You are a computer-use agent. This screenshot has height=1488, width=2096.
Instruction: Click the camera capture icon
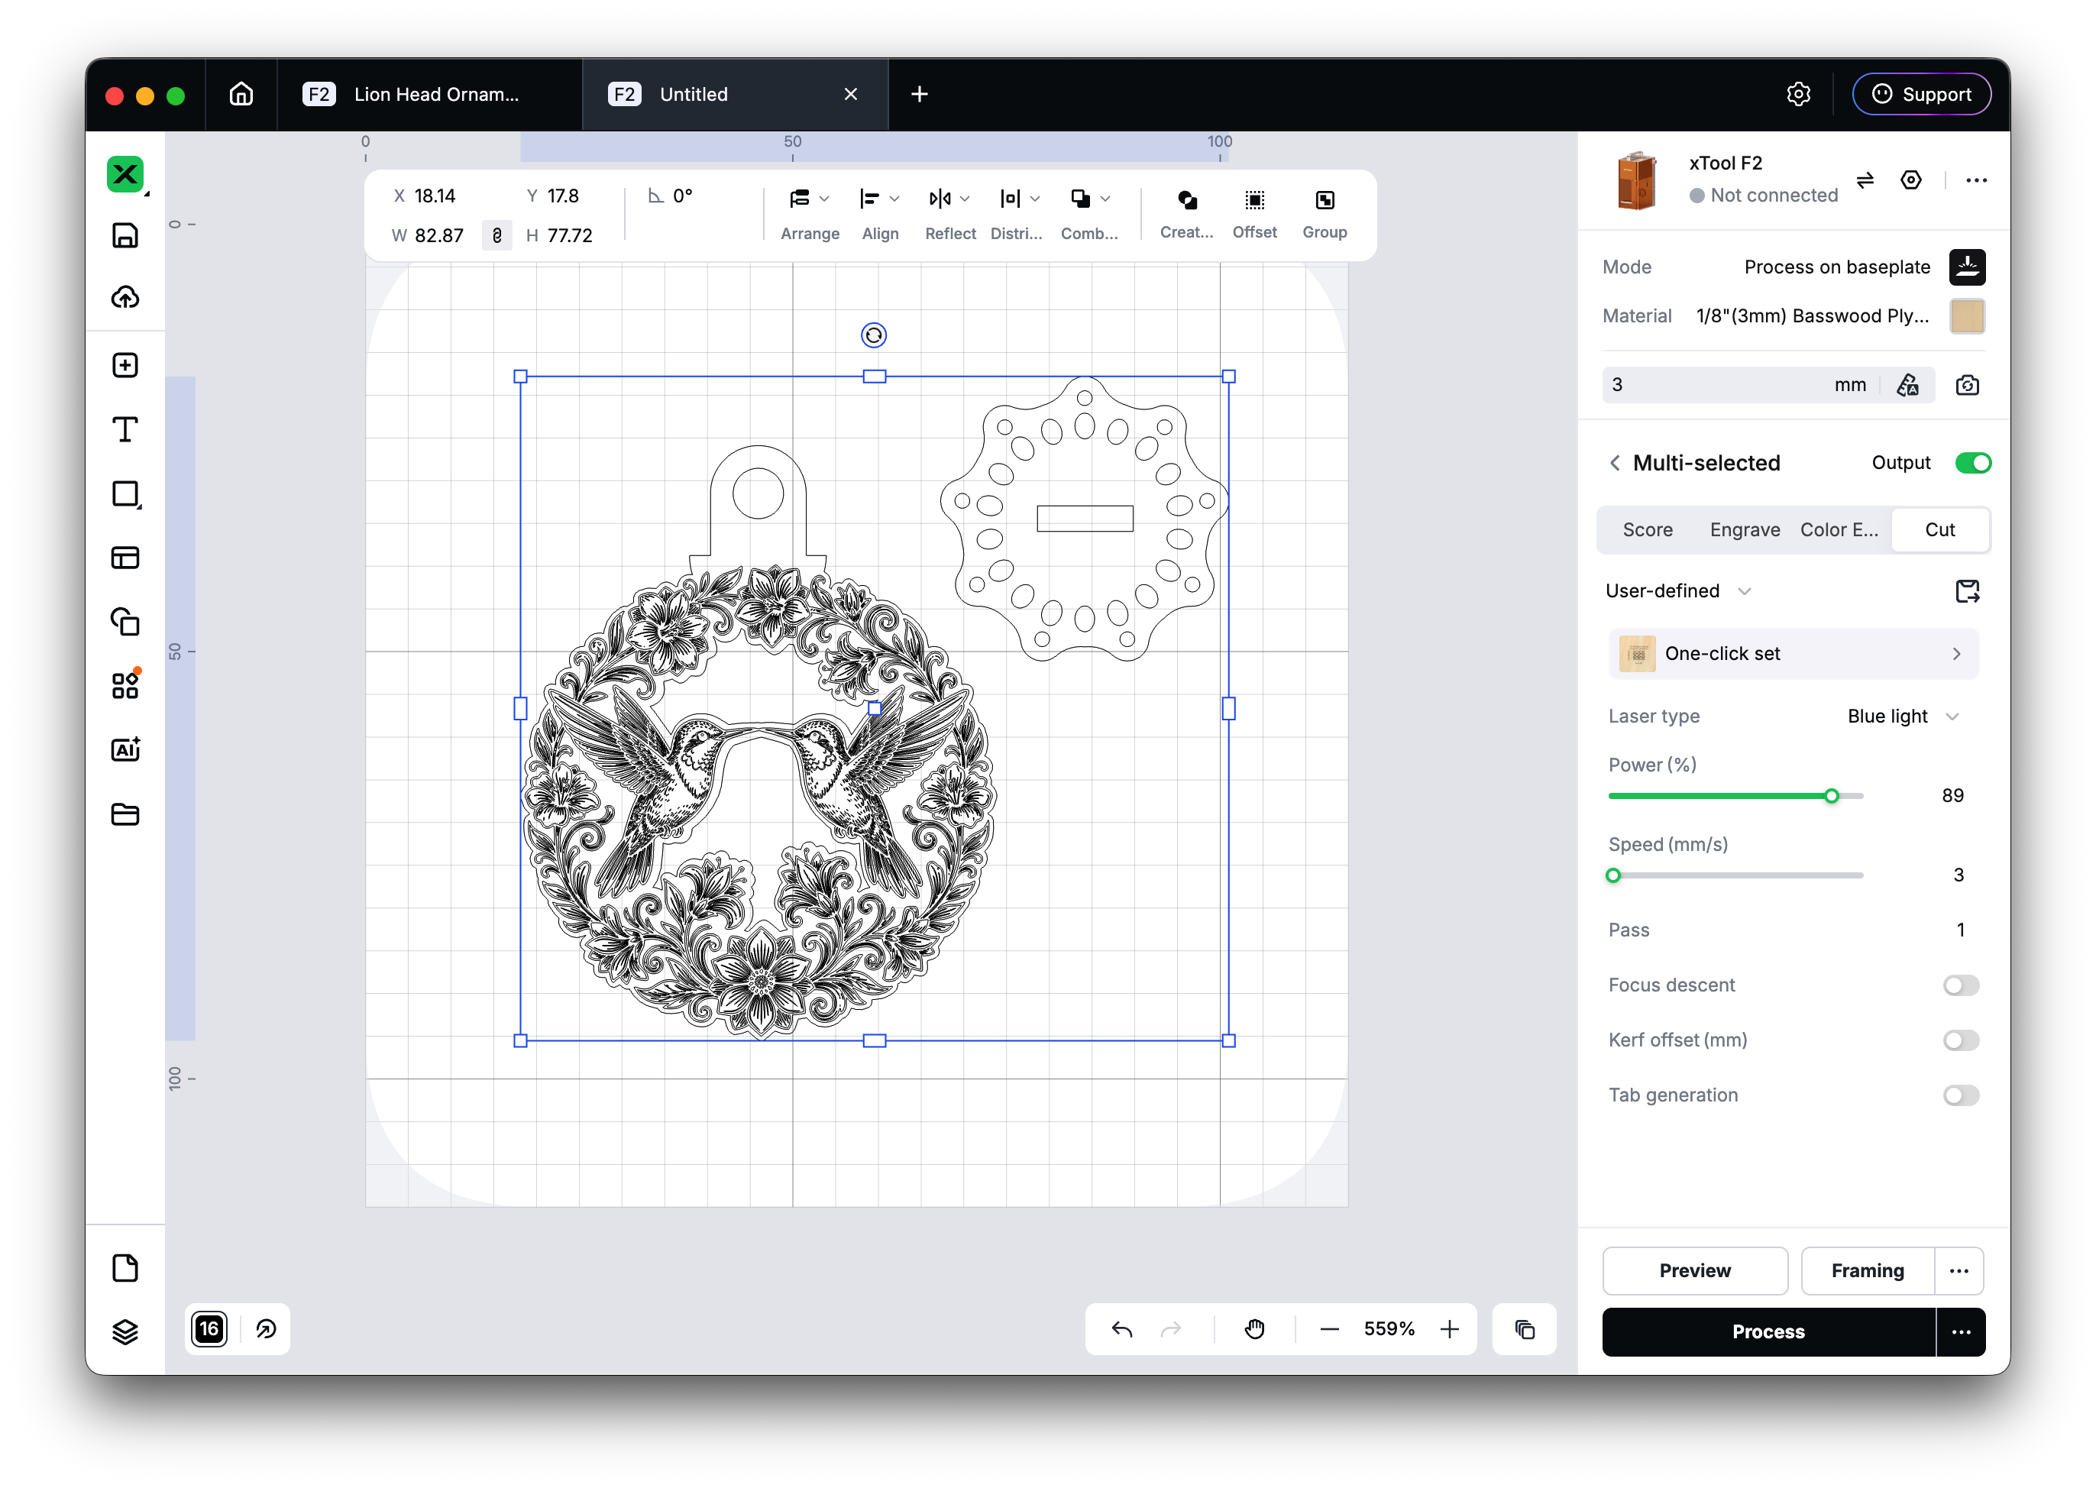tap(1968, 385)
